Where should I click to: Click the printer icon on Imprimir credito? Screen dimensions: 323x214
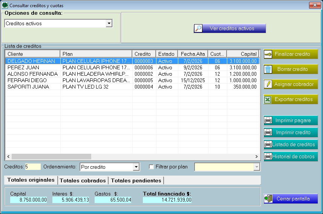pos(268,133)
